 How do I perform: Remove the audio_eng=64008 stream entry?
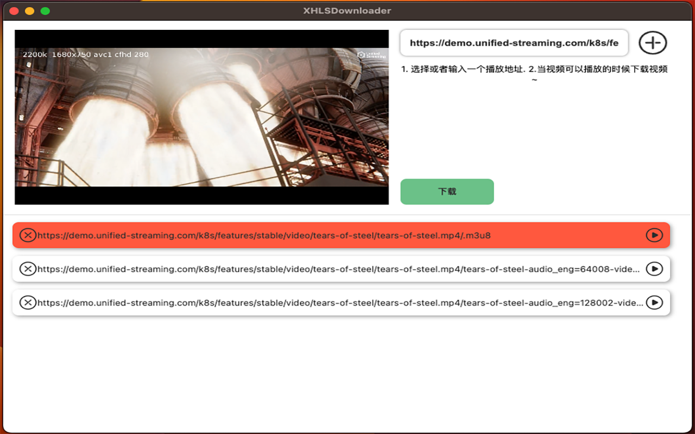(x=28, y=269)
